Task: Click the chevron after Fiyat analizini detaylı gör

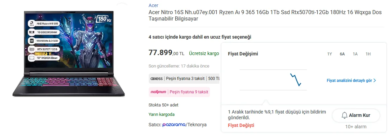Action: click(375, 81)
